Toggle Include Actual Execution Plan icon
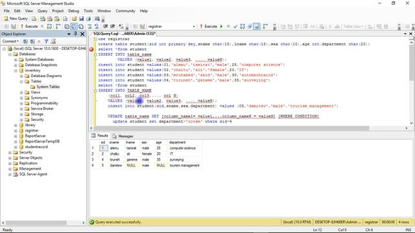The image size is (415, 233). pyautogui.click(x=265, y=27)
